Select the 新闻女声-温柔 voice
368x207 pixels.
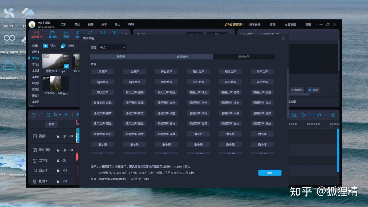click(x=167, y=134)
